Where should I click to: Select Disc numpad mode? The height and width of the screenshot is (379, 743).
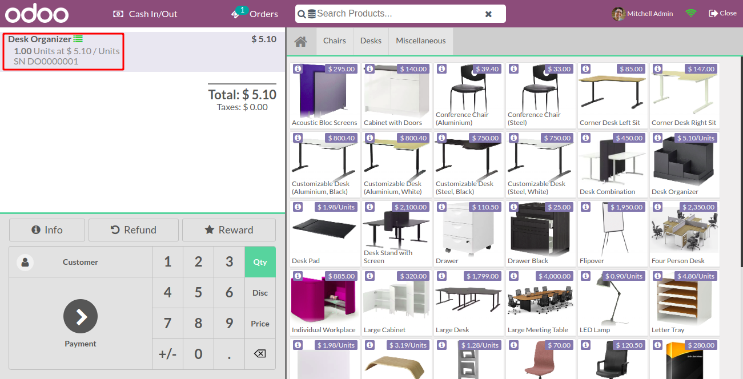(260, 293)
